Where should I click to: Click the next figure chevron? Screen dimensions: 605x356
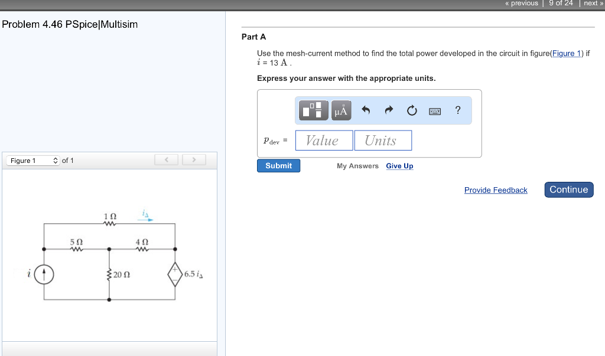click(x=194, y=159)
